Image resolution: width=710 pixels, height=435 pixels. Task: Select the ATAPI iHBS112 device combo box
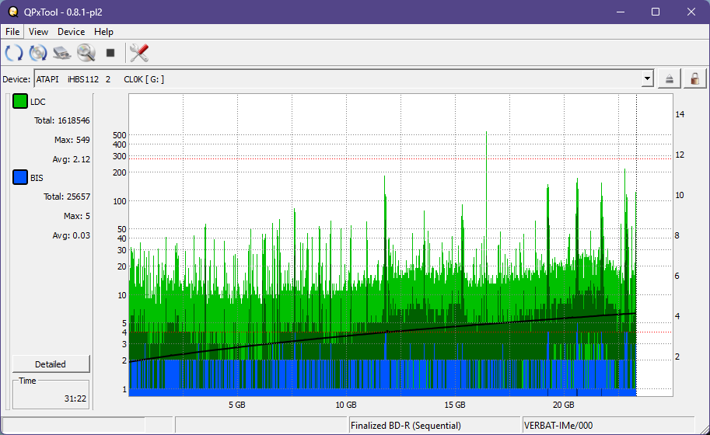(345, 78)
